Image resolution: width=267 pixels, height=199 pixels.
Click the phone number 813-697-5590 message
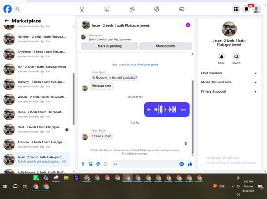click(101, 136)
